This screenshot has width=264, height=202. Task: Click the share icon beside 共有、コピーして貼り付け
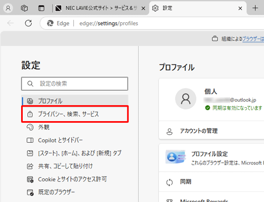(x=30, y=166)
